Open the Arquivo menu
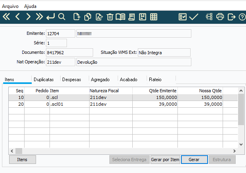Screen dimensions: 246x173 click(11, 7)
